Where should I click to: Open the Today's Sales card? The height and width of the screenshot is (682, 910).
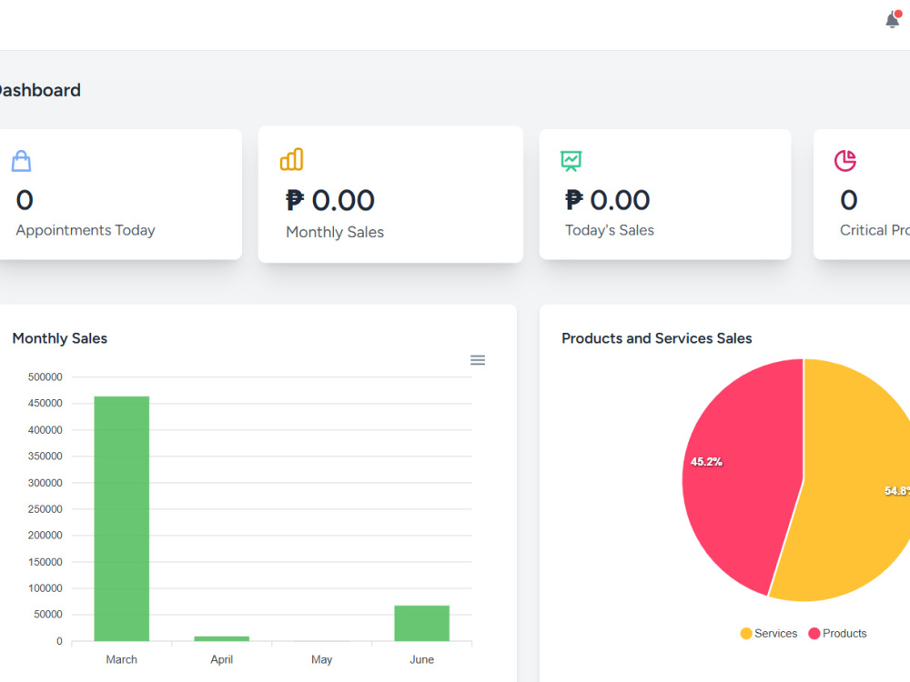(665, 195)
